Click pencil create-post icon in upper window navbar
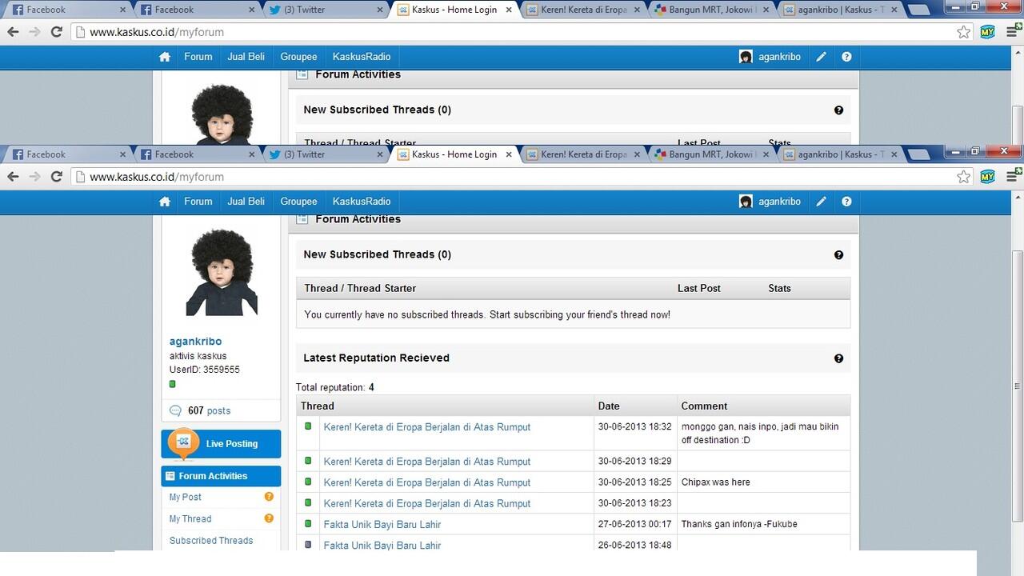 (x=821, y=57)
